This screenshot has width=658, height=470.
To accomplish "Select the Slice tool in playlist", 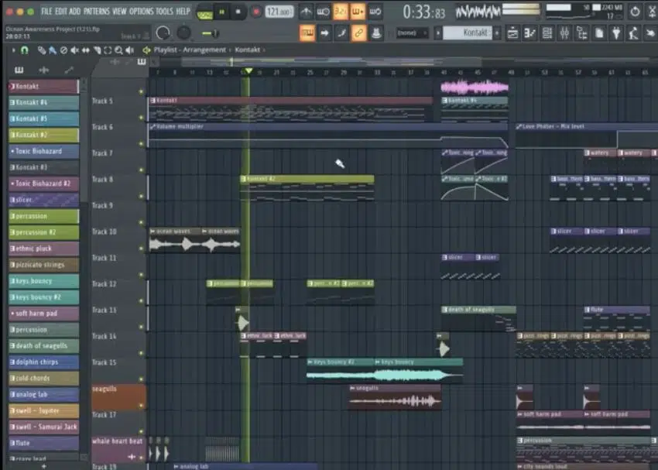I will (97, 50).
